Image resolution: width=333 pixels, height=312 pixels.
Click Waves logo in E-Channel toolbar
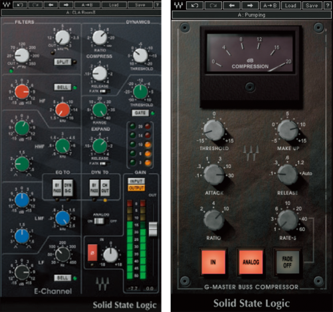click(x=7, y=5)
